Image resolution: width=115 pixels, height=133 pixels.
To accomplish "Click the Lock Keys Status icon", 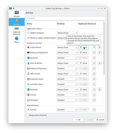I will click(x=28, y=84).
